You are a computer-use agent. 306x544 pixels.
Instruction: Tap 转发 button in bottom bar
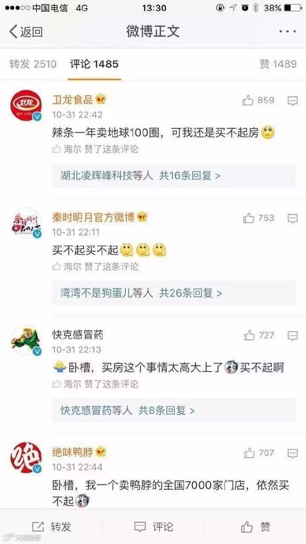coord(51,527)
